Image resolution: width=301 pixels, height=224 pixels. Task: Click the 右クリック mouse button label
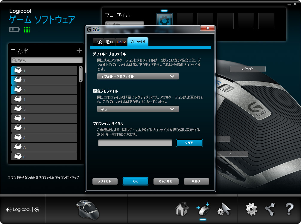(x=248, y=69)
